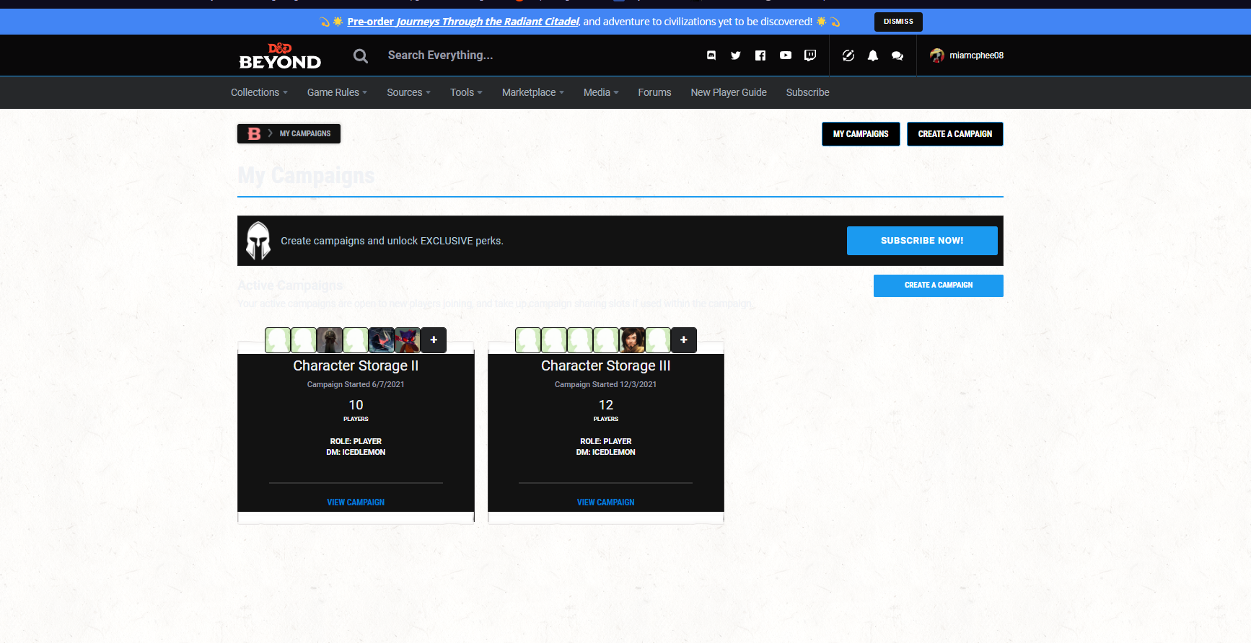This screenshot has height=643, width=1251.
Task: Select red-purple character portrait in Character Storage II
Action: pos(408,340)
